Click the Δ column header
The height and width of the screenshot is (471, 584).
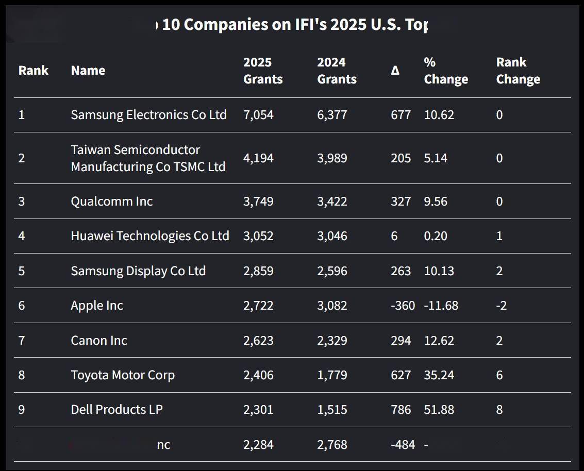[395, 71]
